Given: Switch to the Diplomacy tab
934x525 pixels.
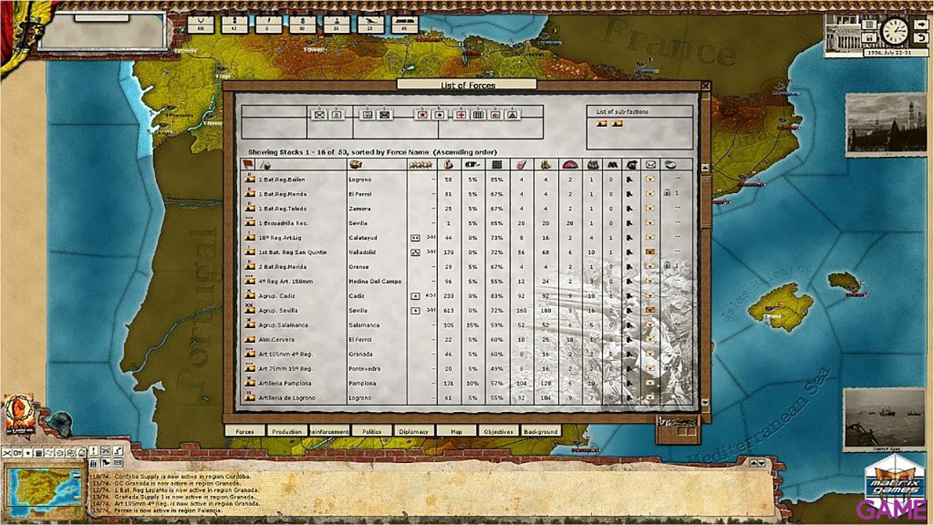Looking at the screenshot, I should 414,431.
